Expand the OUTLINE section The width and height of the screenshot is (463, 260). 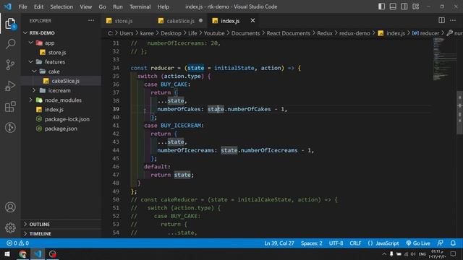coord(39,225)
